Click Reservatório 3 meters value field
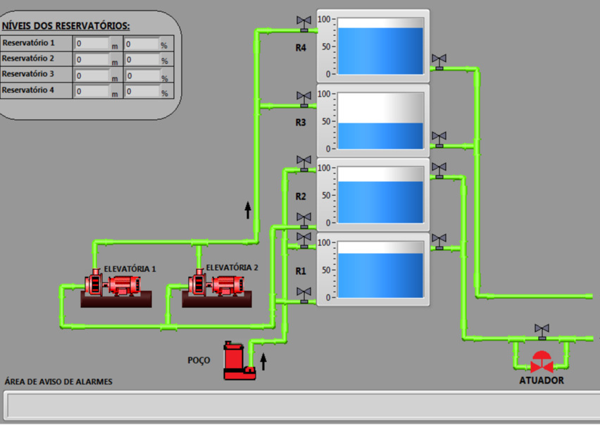The width and height of the screenshot is (600, 425). tap(92, 75)
